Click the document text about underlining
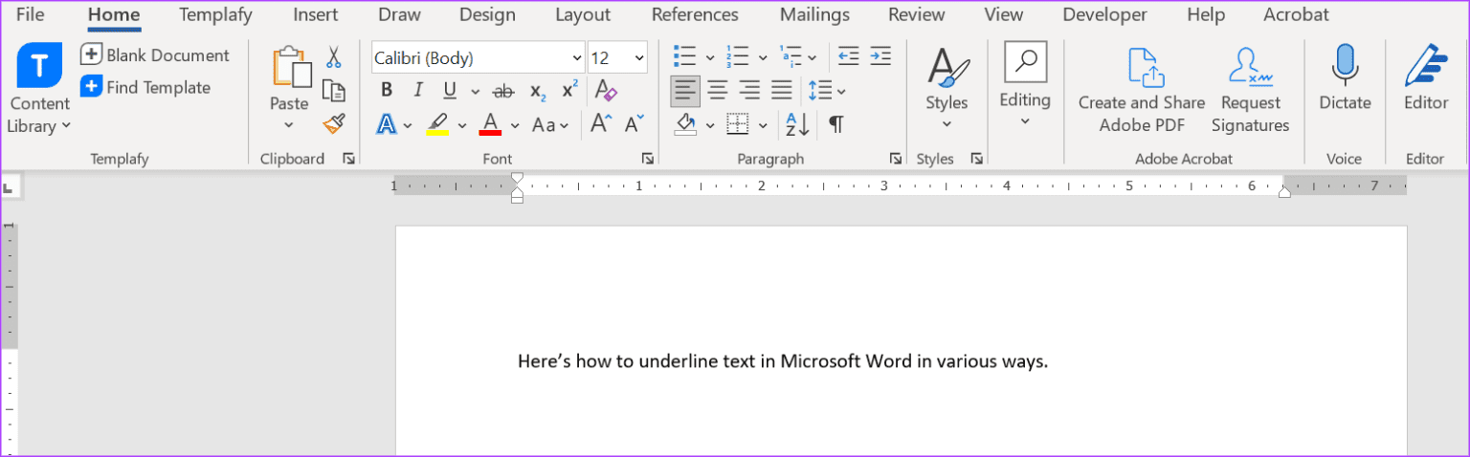 point(783,361)
